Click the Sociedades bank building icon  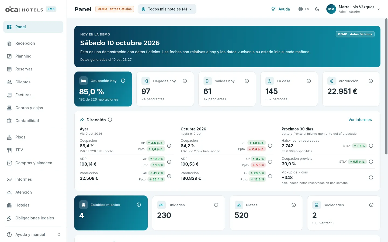[x=317, y=205]
